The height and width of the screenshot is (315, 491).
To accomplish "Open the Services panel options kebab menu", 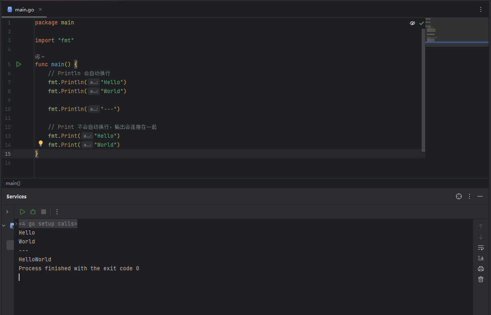I will (x=469, y=196).
